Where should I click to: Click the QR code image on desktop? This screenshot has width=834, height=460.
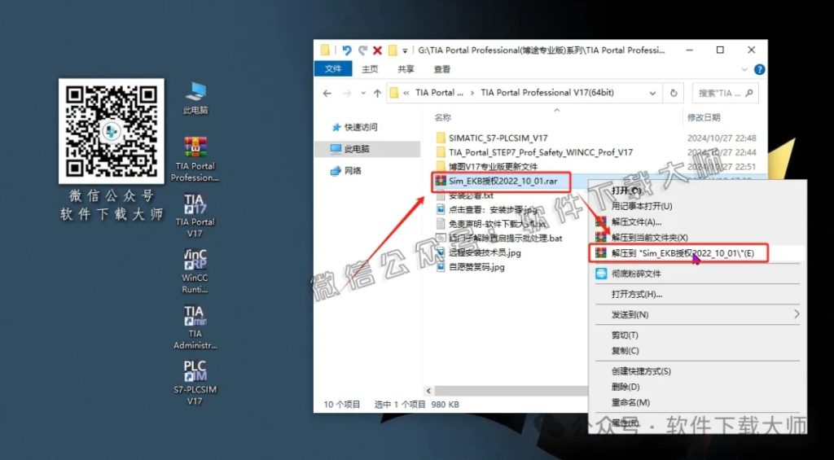click(111, 131)
